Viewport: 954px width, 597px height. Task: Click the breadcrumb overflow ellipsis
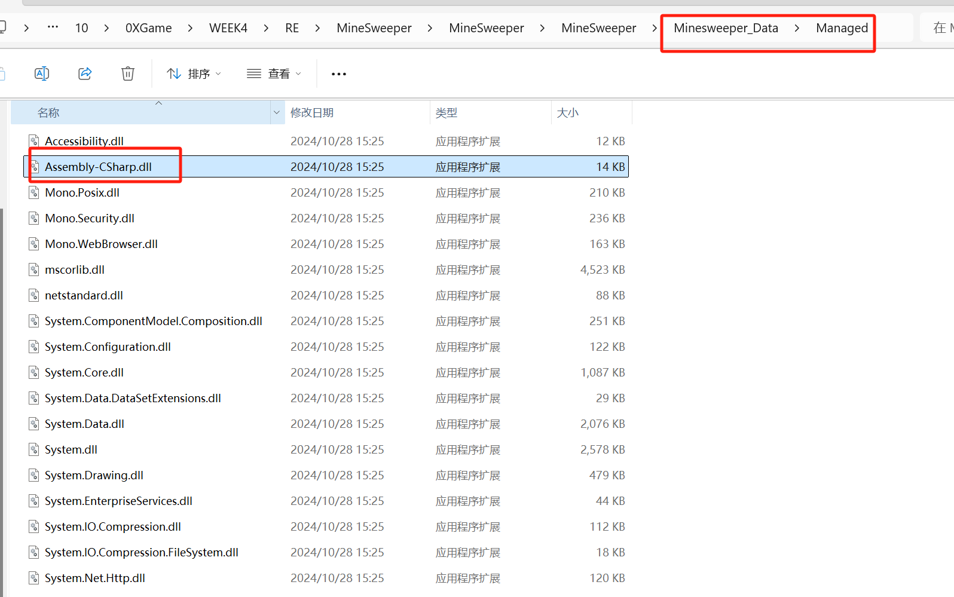[53, 27]
